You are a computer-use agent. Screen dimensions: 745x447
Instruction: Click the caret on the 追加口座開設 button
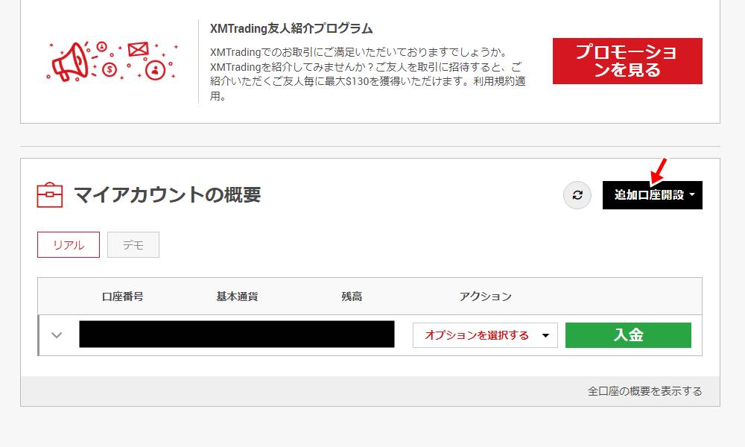pos(693,195)
